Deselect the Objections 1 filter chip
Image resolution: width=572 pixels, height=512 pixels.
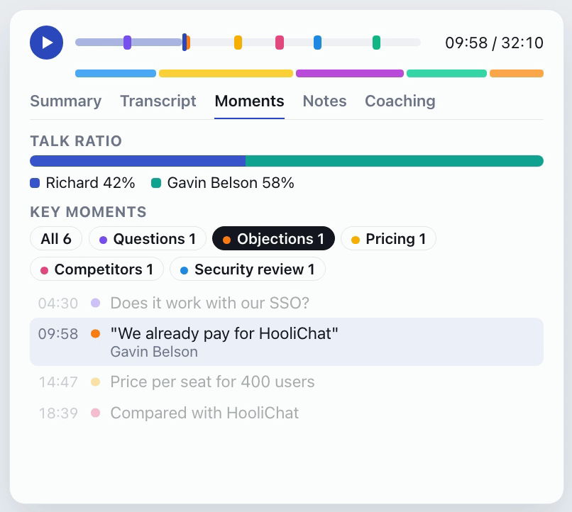tap(274, 239)
